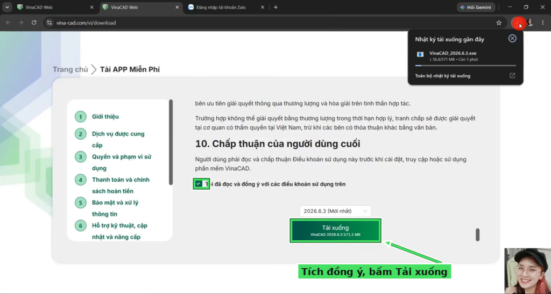This screenshot has width=551, height=294.
Task: Click the Tải xuống download button
Action: coord(336,231)
